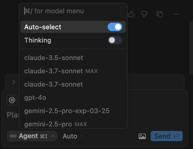The height and width of the screenshot is (149, 193).
Task: Click the thumbs down icon
Action: click(145, 14)
